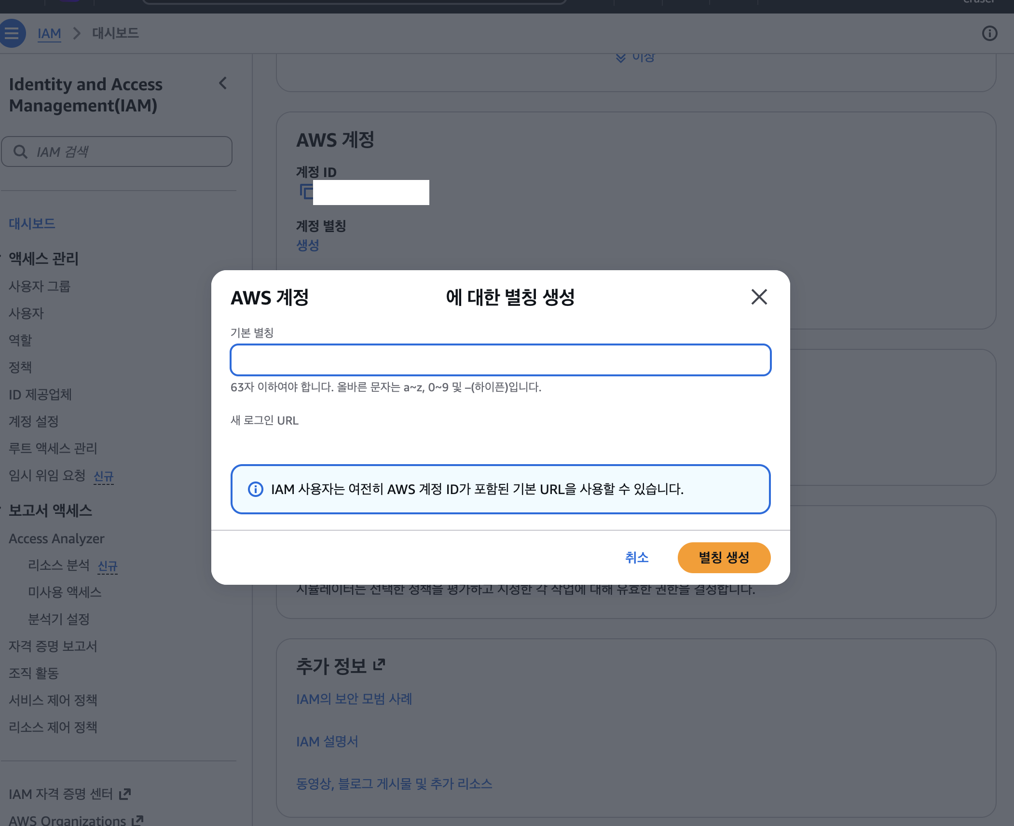Image resolution: width=1014 pixels, height=826 pixels.
Task: Click the 기본 별칭 input field
Action: pyautogui.click(x=501, y=359)
